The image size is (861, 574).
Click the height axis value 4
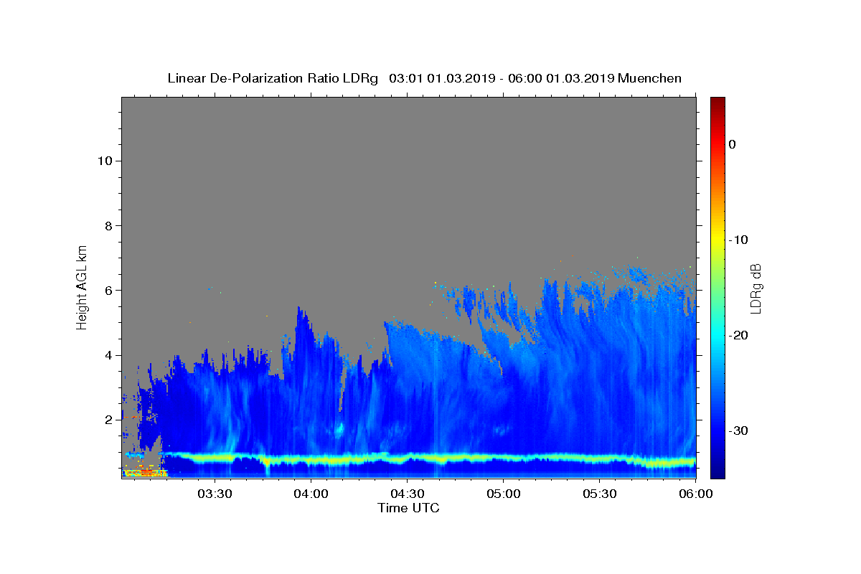coord(109,355)
